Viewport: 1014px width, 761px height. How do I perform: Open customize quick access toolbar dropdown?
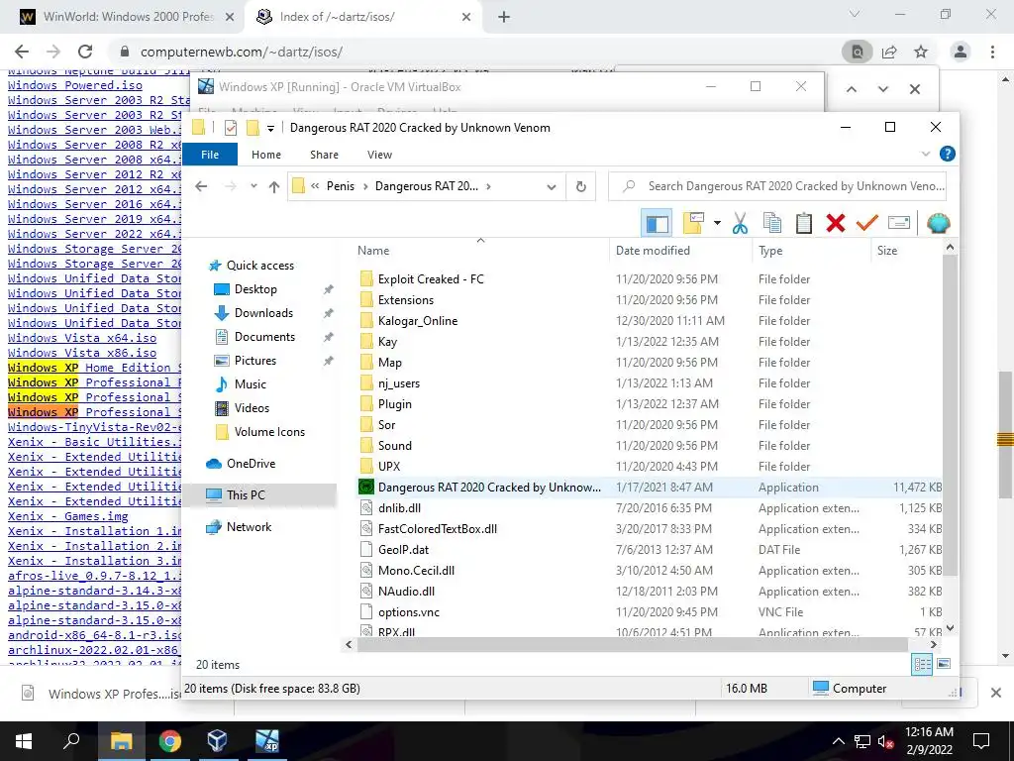(271, 128)
